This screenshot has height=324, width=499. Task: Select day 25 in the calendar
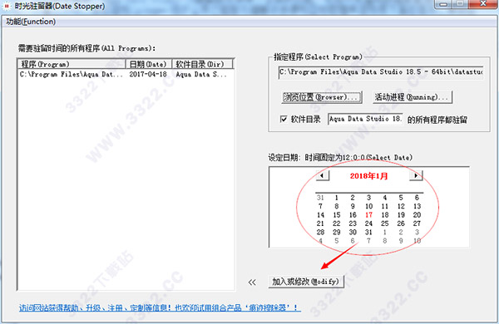tap(385, 223)
